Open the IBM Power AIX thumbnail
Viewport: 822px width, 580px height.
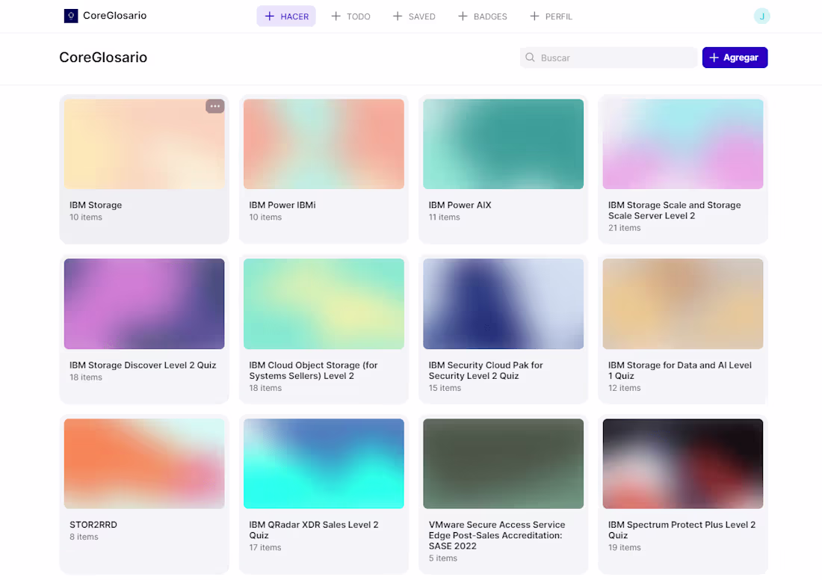[x=503, y=144]
